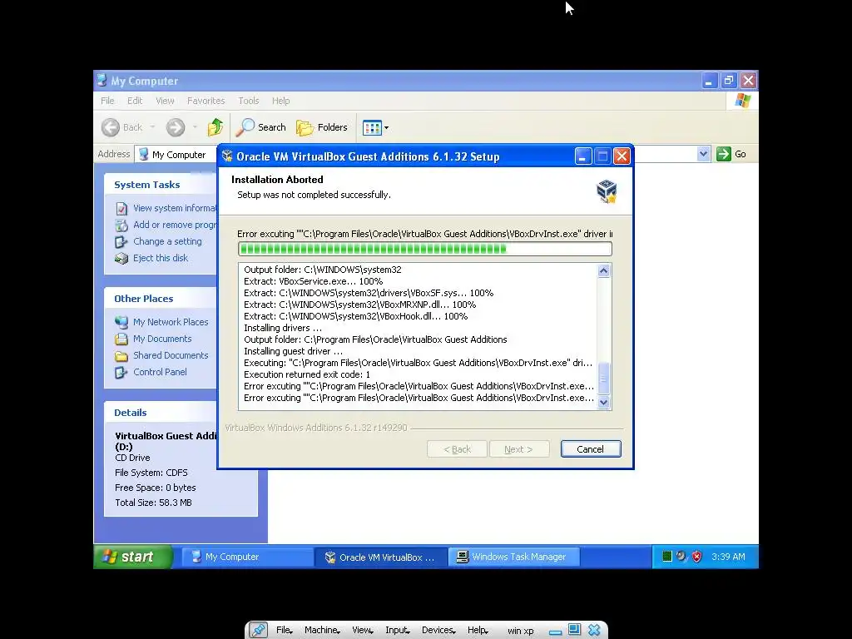Click the Go button next to address bar
This screenshot has width=852, height=639.
click(731, 154)
